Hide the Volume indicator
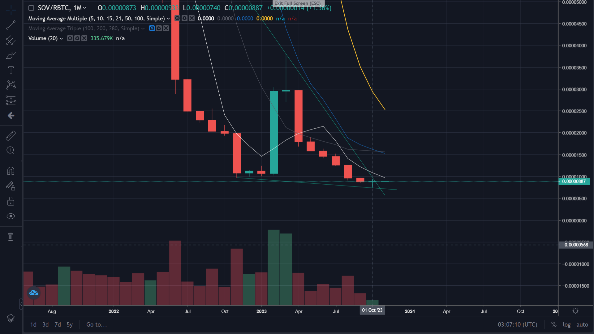Screen dimensions: 594x334 pyautogui.click(x=70, y=38)
